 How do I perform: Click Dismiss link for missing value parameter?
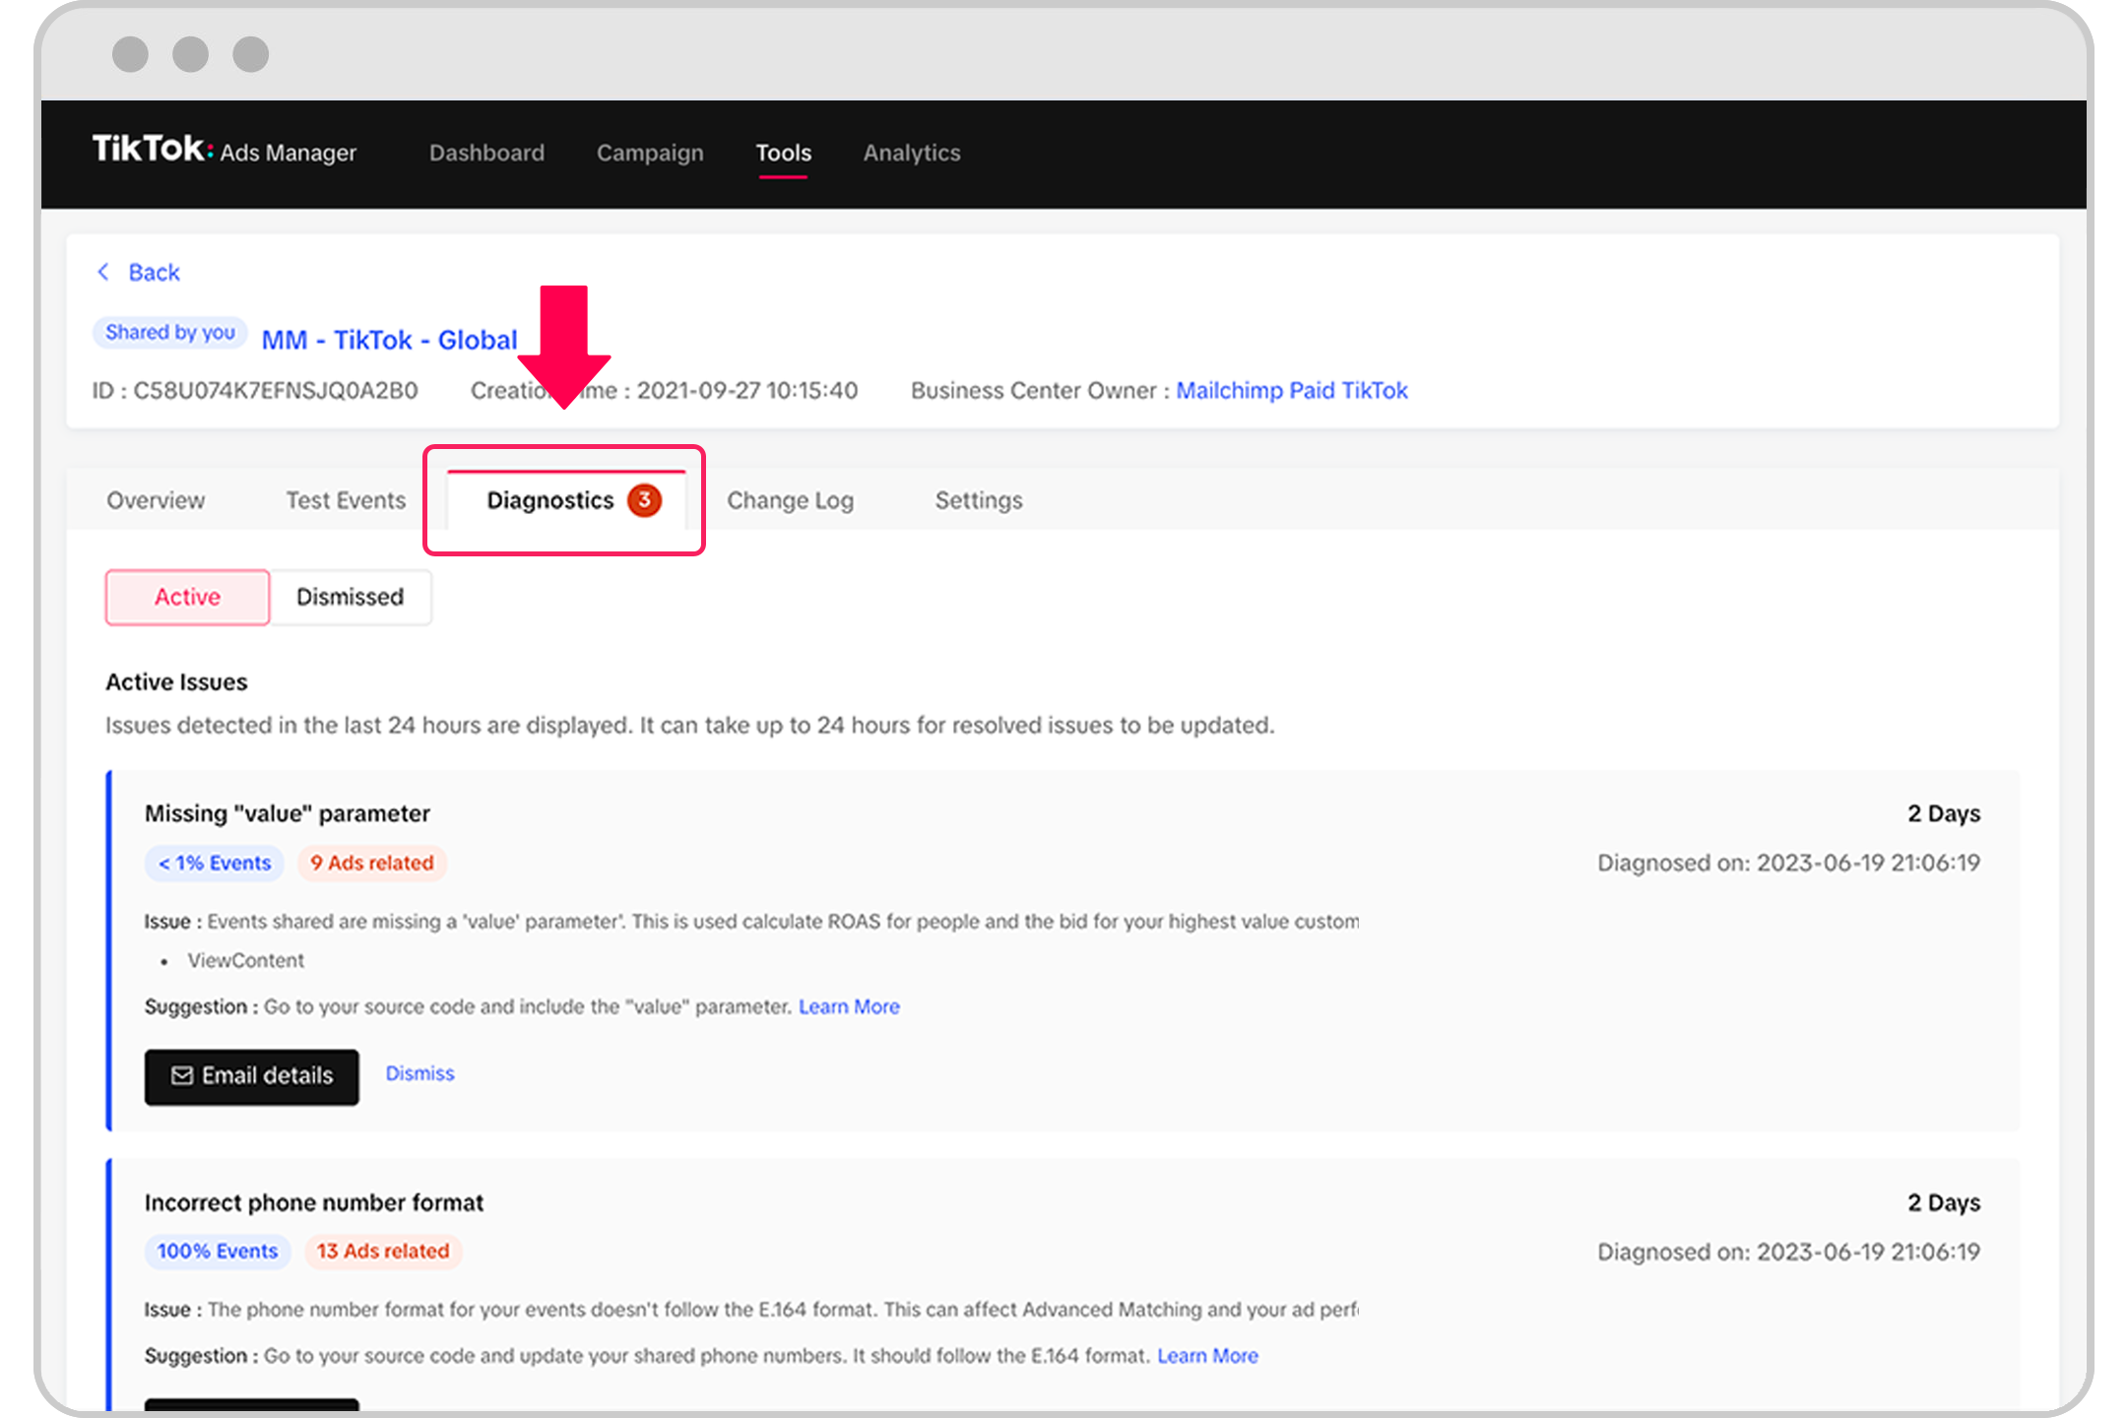pos(419,1073)
